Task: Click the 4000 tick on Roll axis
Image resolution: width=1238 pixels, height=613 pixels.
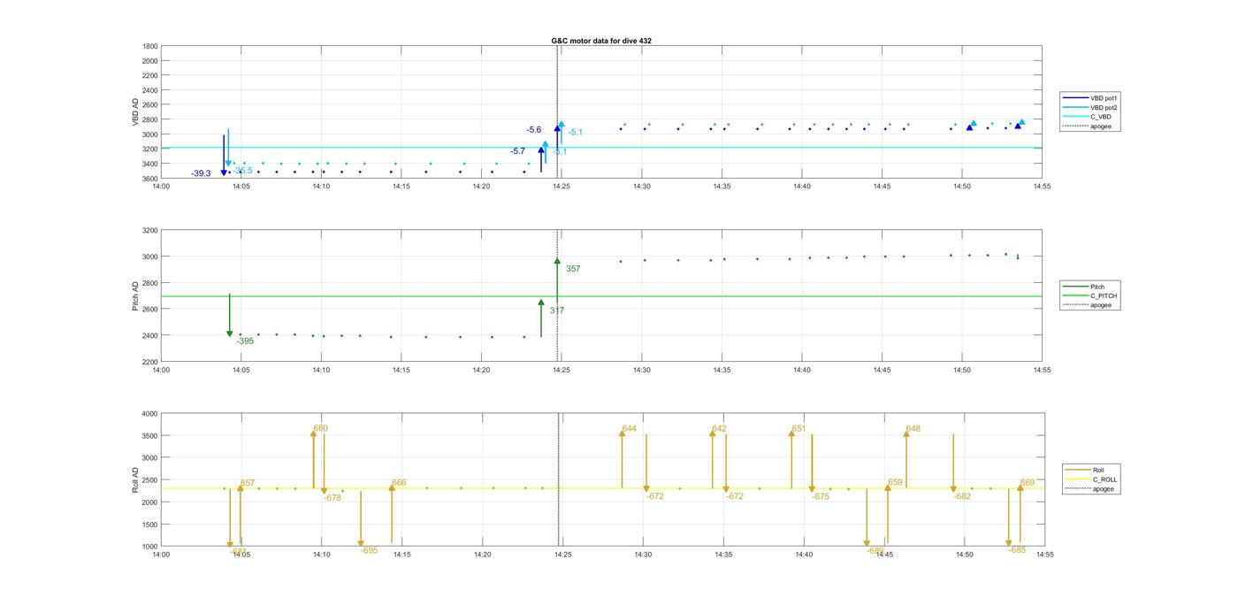Action: pos(150,414)
